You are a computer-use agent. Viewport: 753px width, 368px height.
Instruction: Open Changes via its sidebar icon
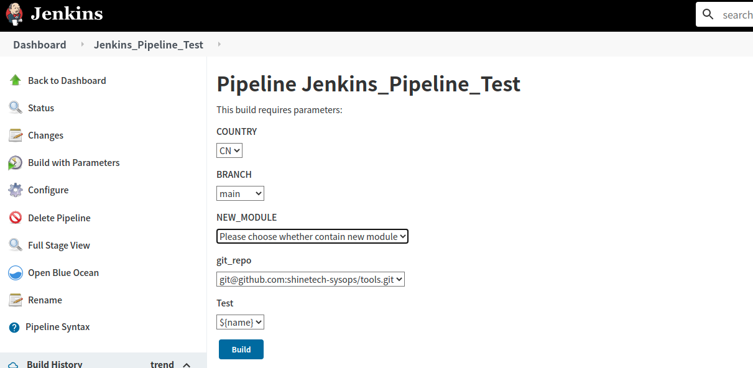[x=15, y=135]
